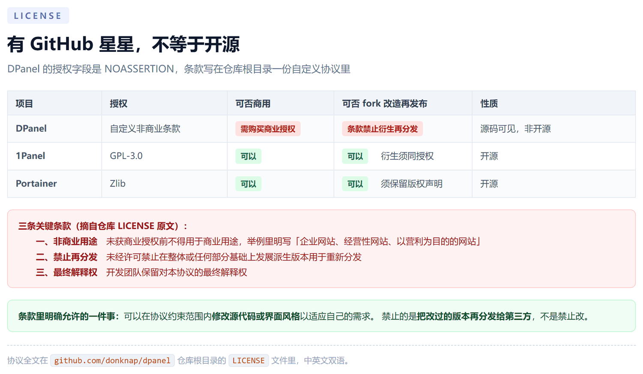This screenshot has height=374, width=643.
Task: Click the clause label "三、最终解释权"
Action: pyautogui.click(x=66, y=272)
